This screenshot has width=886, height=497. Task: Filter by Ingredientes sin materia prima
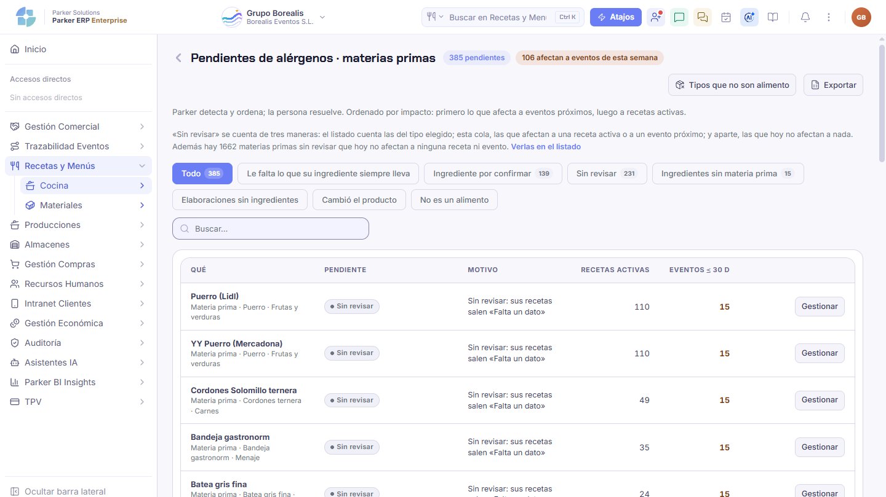(x=728, y=173)
